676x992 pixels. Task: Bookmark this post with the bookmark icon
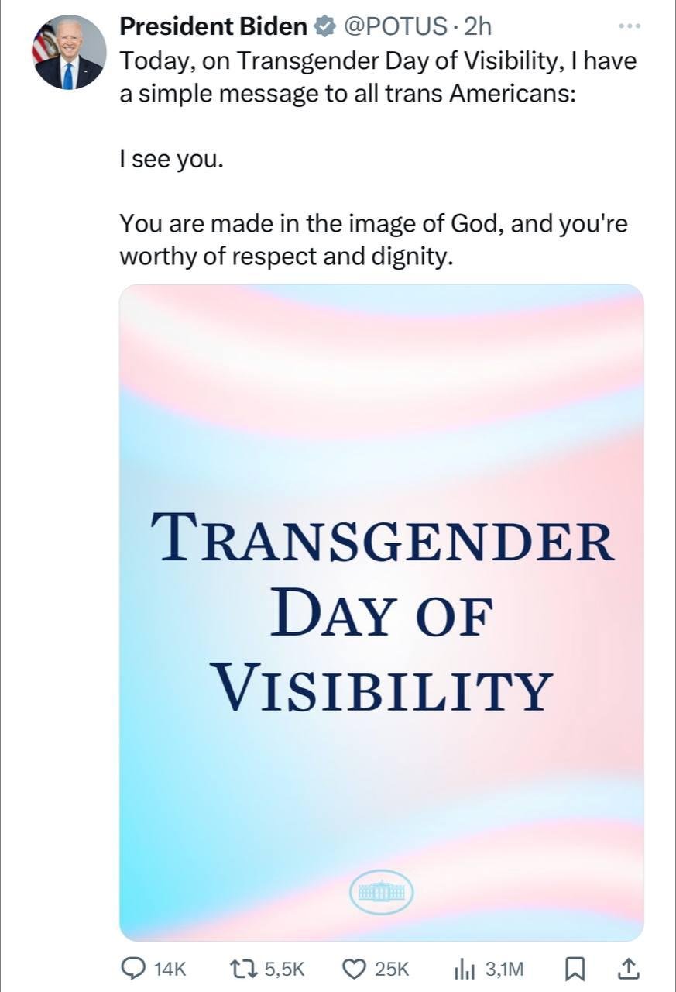point(575,967)
